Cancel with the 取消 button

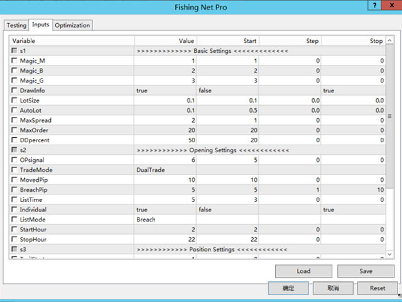[333, 288]
